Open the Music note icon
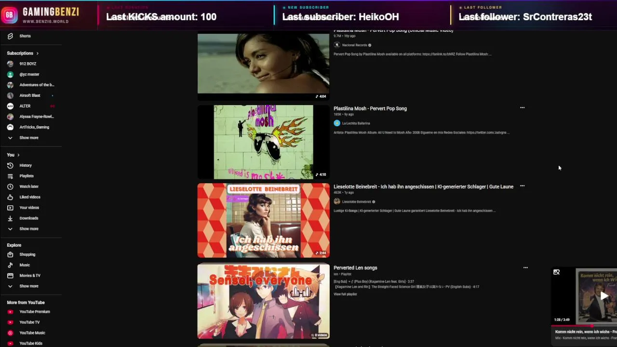 (x=10, y=265)
